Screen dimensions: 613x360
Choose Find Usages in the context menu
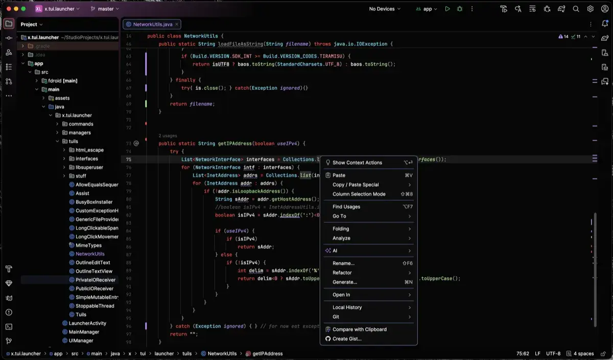click(368, 207)
